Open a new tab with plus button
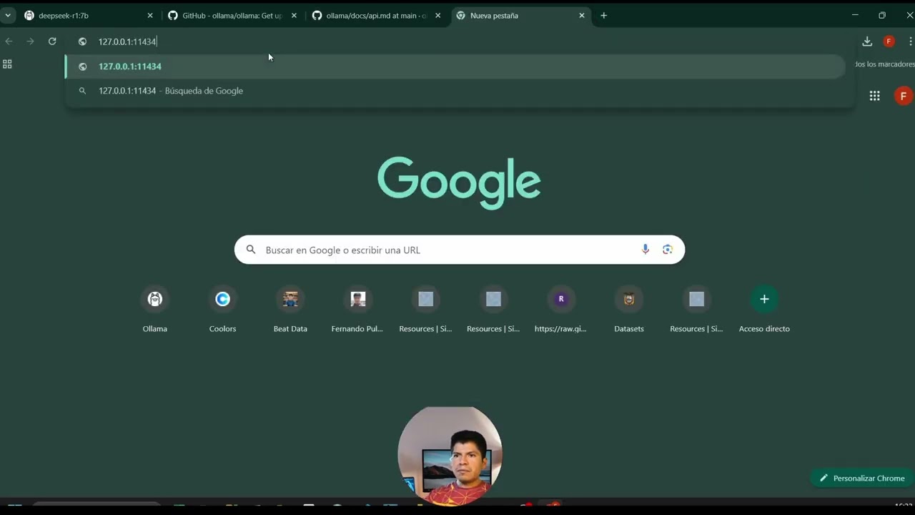The height and width of the screenshot is (515, 915). [603, 15]
